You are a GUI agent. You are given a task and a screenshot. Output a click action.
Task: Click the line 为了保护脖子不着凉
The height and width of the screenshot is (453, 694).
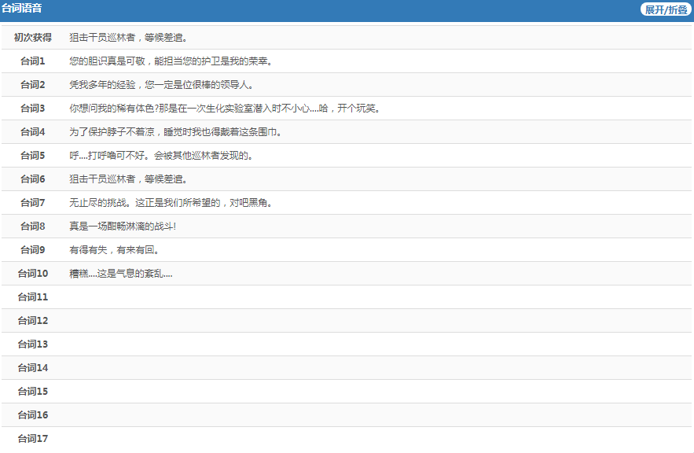176,132
